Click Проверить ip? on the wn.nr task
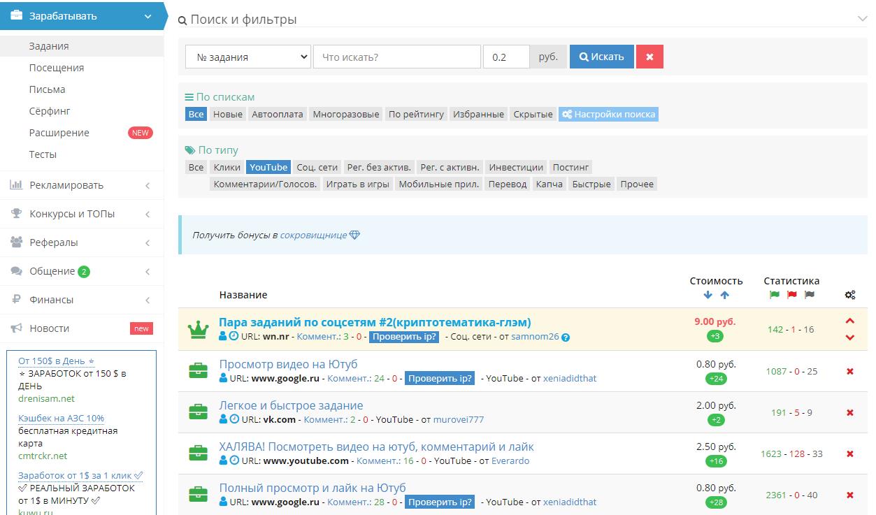 [x=404, y=337]
